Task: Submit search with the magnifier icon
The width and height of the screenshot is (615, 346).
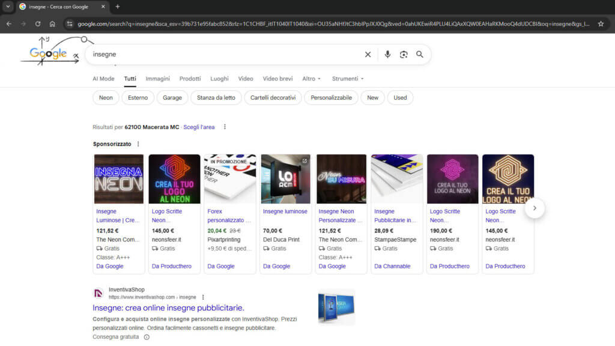Action: (x=420, y=55)
